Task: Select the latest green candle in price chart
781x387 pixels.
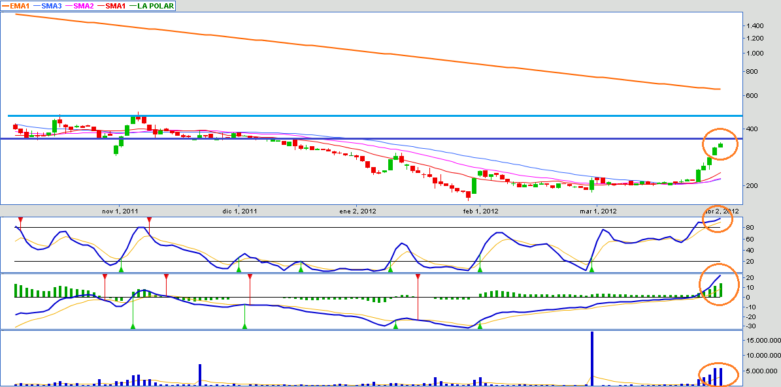Action: 721,144
